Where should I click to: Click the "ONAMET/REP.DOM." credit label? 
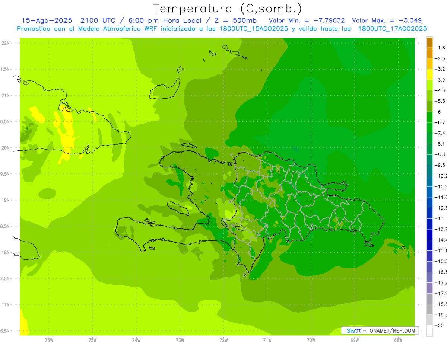click(393, 330)
